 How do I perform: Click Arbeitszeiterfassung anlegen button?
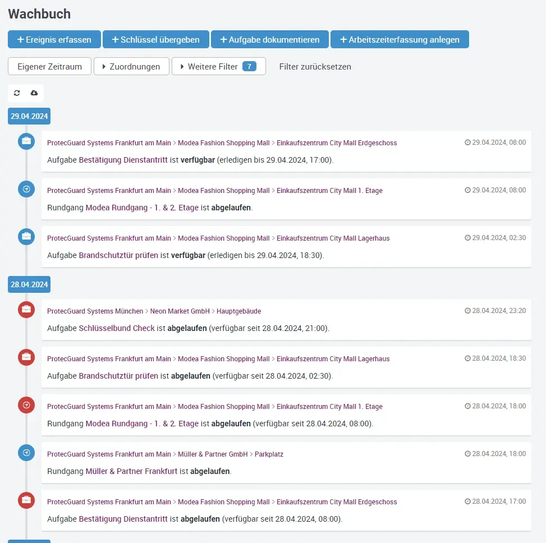[x=399, y=40]
